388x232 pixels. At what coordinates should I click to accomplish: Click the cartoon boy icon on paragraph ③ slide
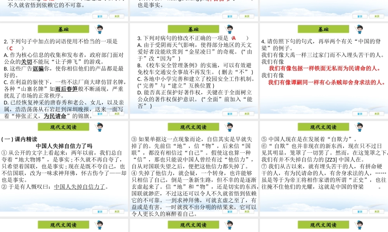[230, 127]
